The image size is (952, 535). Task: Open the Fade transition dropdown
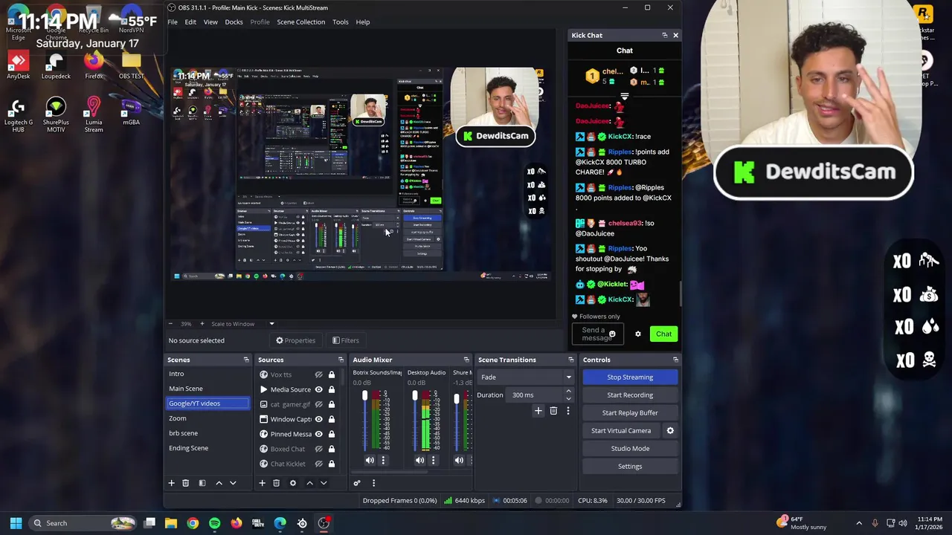tap(525, 377)
